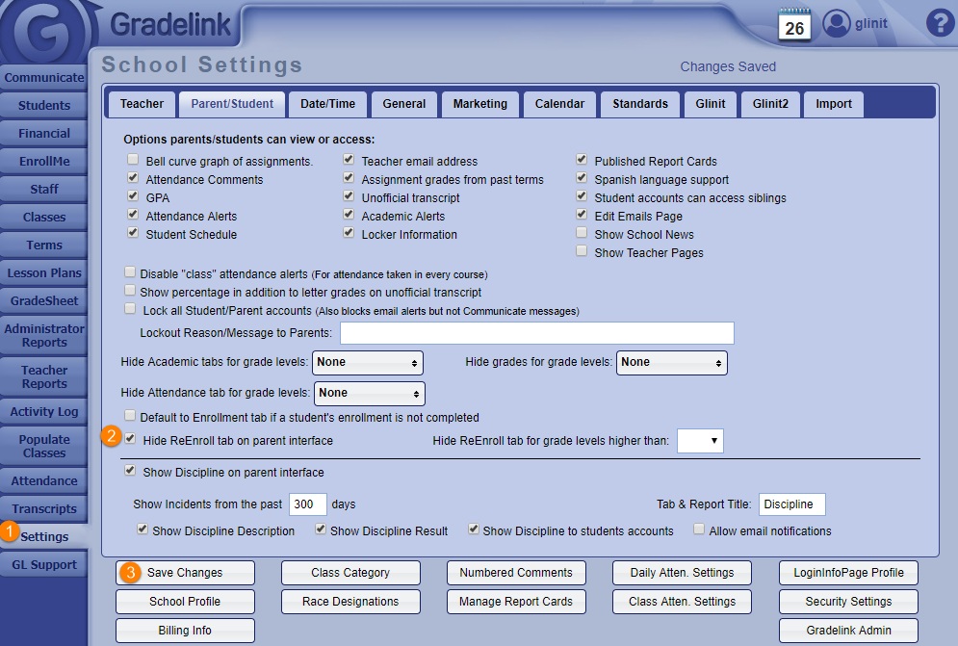Click the calendar icon showing 26

click(x=794, y=25)
